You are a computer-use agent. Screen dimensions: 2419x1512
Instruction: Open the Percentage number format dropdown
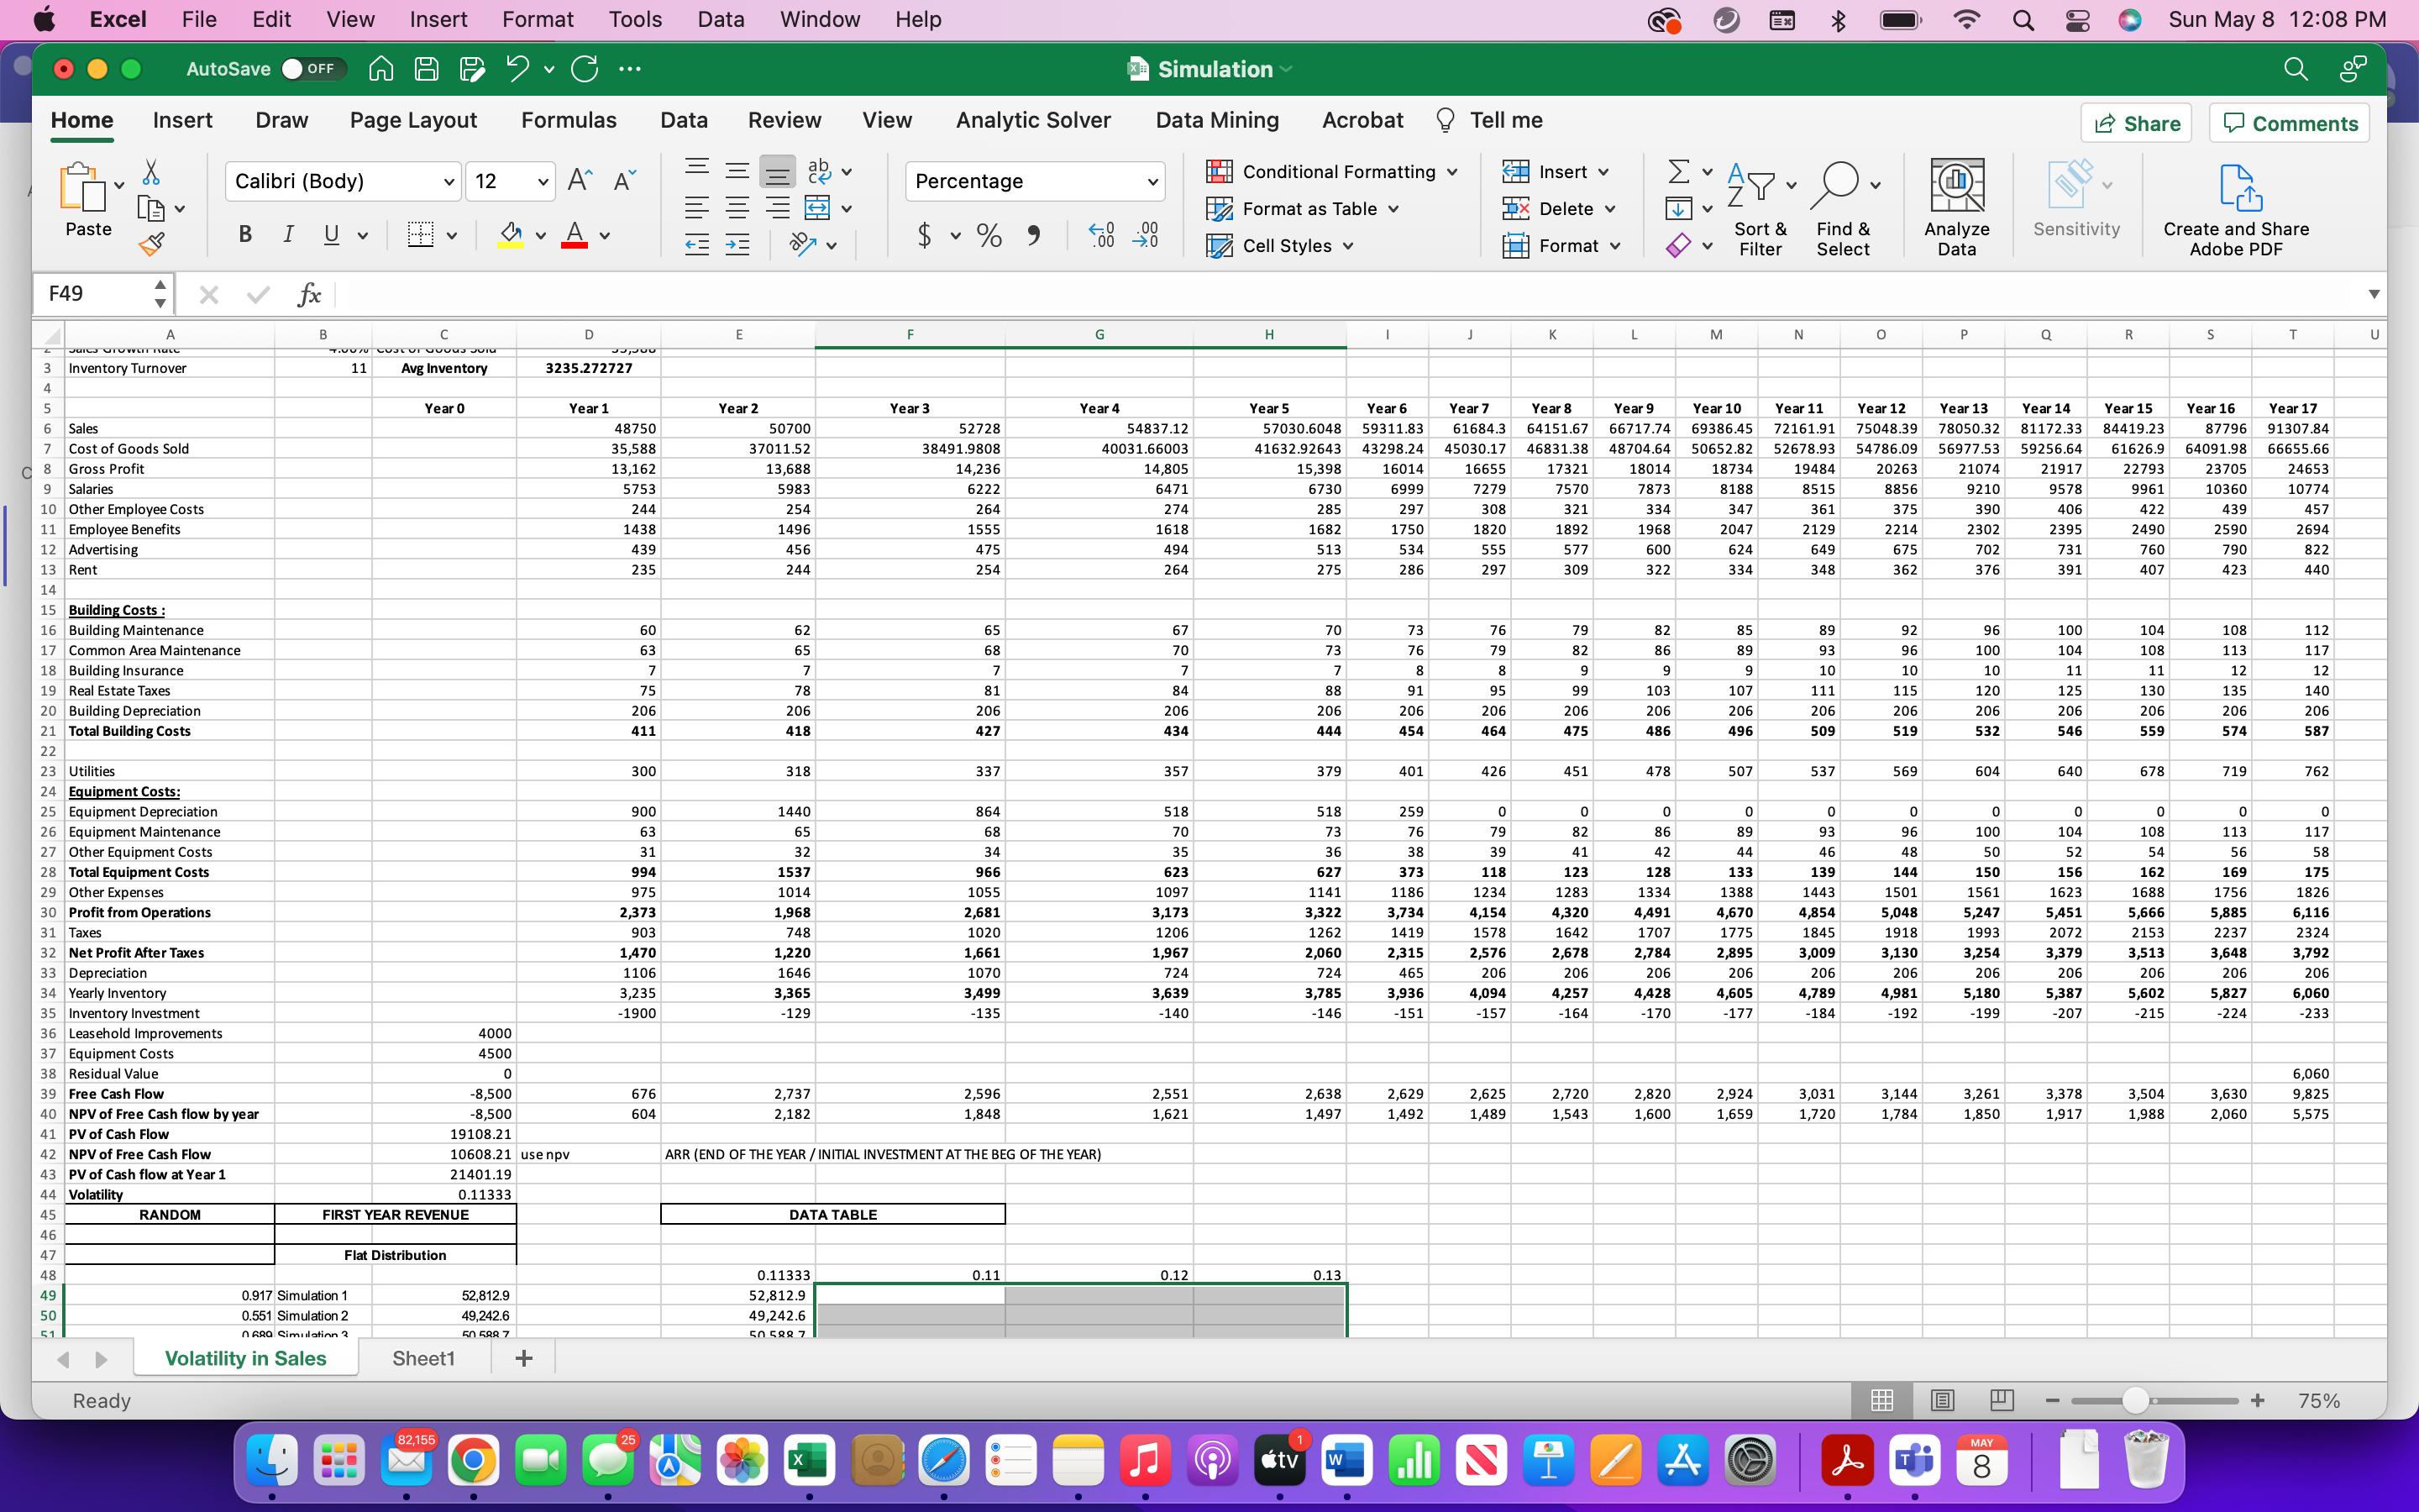click(1152, 181)
